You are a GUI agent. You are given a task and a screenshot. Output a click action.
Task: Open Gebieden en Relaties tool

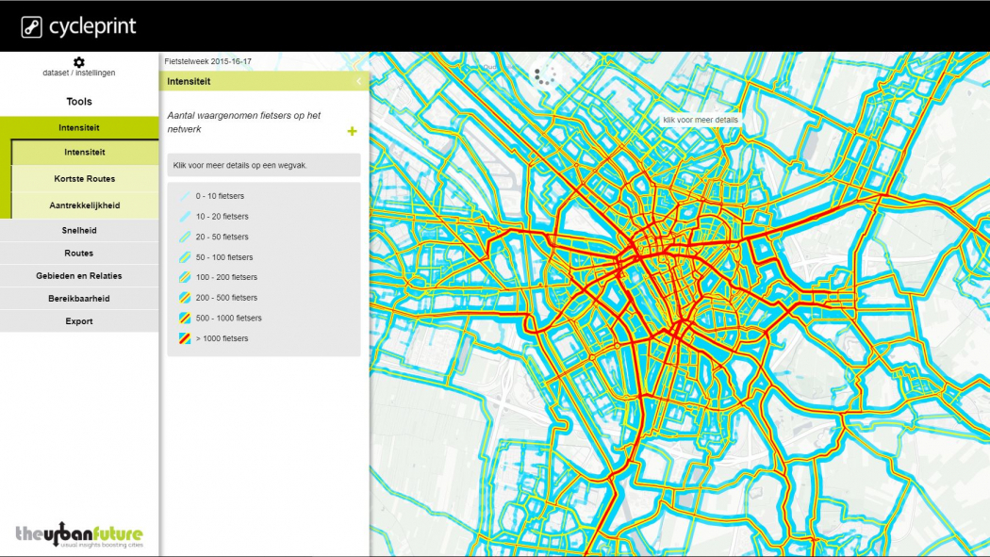[x=79, y=275]
